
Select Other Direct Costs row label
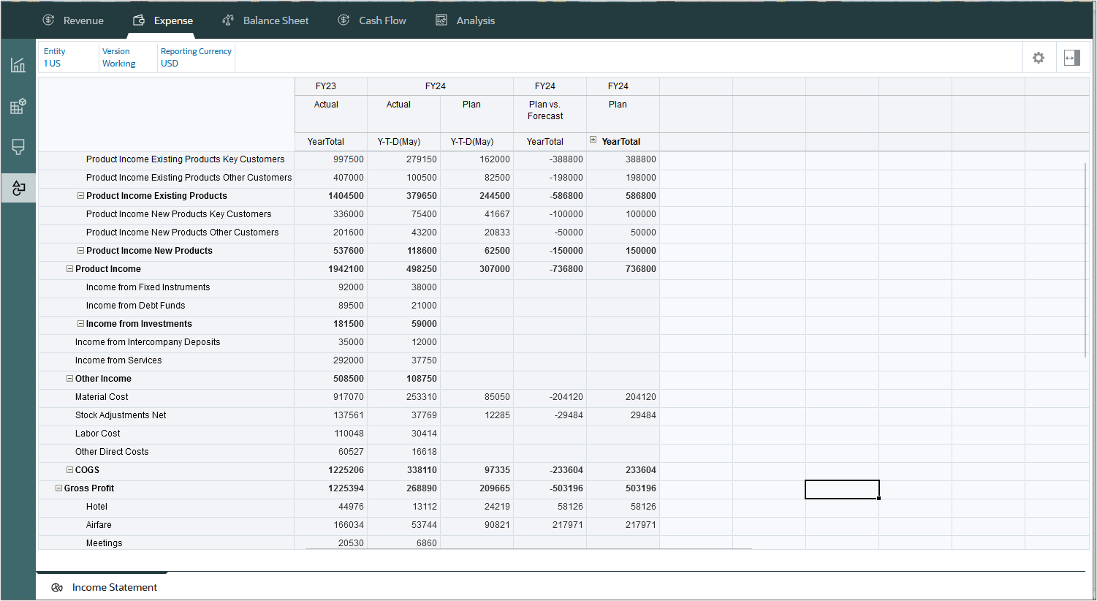tap(112, 452)
